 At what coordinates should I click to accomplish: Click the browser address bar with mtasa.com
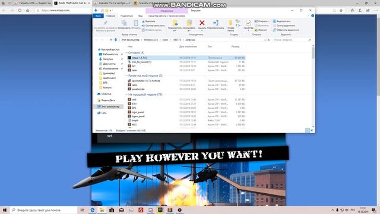coord(64,11)
